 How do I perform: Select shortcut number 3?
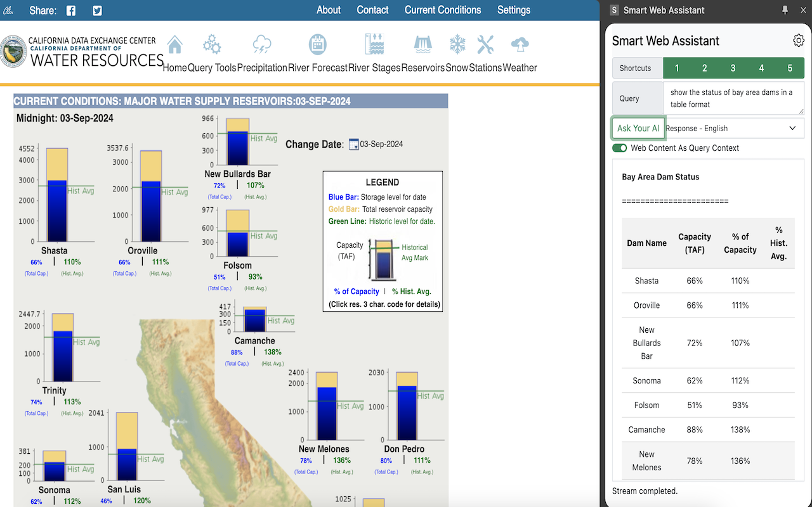(x=733, y=68)
